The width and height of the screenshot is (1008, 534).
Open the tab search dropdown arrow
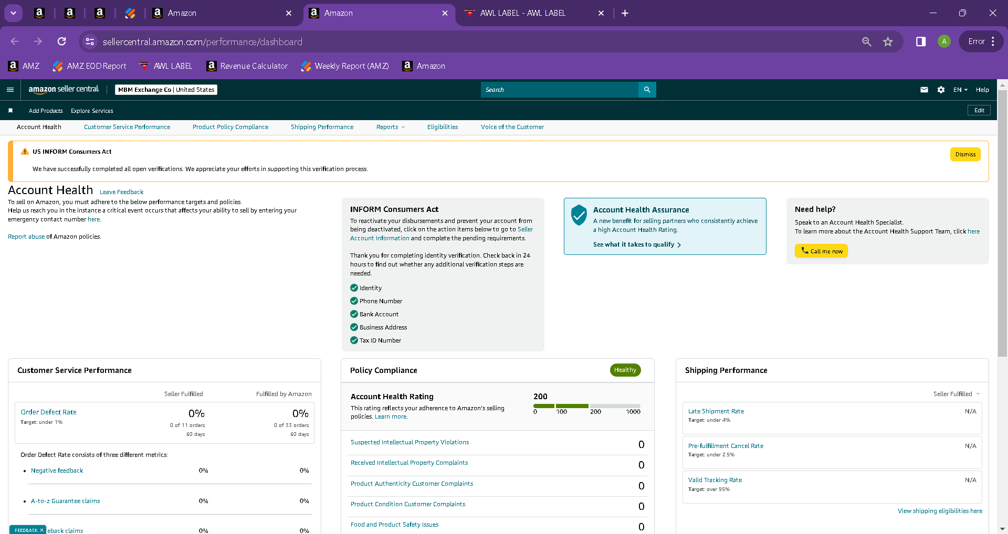click(13, 13)
